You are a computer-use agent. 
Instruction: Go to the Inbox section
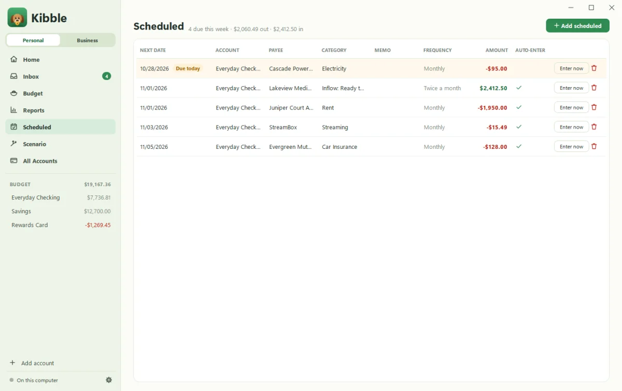pos(61,76)
